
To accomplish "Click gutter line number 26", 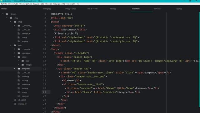I will click(x=44, y=112).
